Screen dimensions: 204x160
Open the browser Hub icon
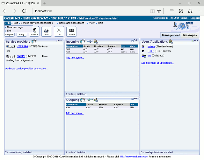[x=172, y=11]
